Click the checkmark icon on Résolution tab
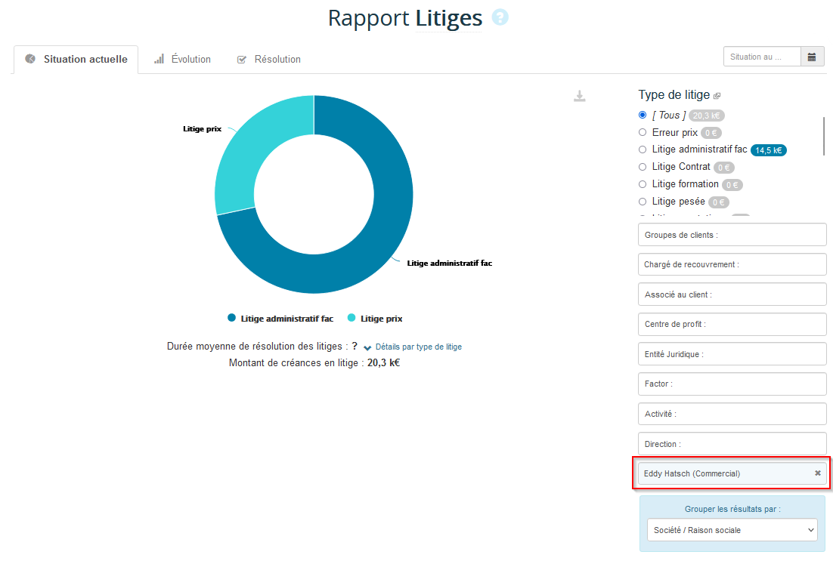 (242, 58)
